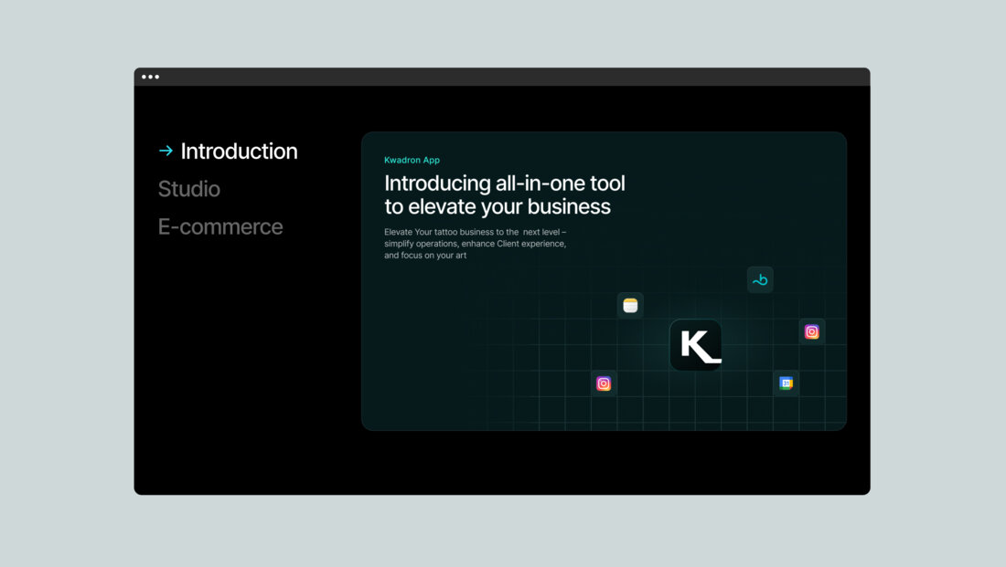The width and height of the screenshot is (1006, 567).
Task: Click the Instagram icon nearest the Notes icon
Action: coord(604,383)
